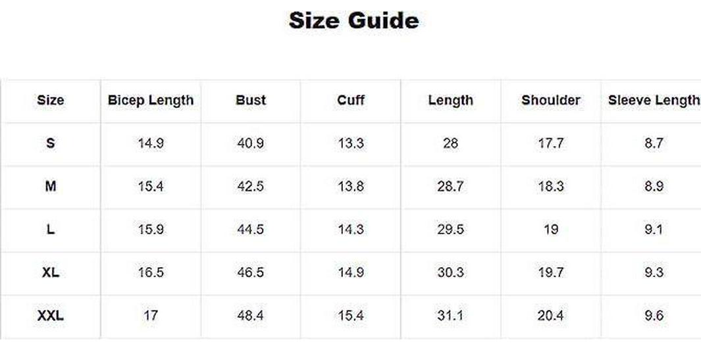The width and height of the screenshot is (701, 350).
Task: Click the Cuff column header
Action: 351,100
